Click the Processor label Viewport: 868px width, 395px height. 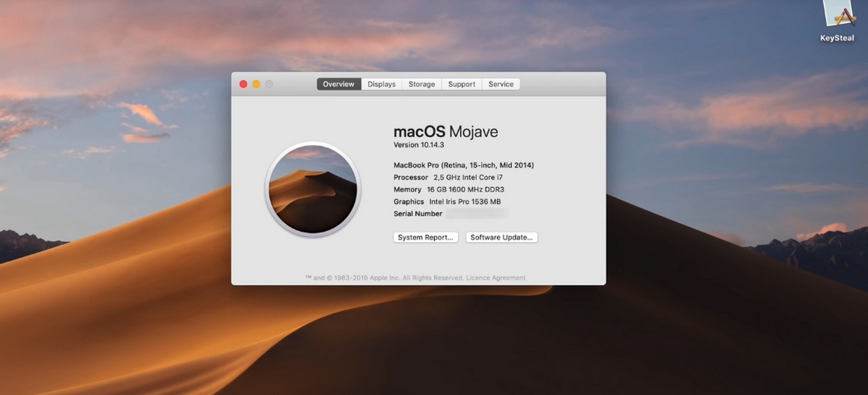pos(411,178)
